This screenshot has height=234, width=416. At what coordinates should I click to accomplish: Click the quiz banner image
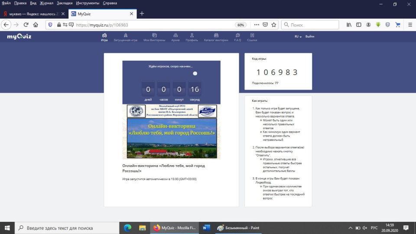172,132
